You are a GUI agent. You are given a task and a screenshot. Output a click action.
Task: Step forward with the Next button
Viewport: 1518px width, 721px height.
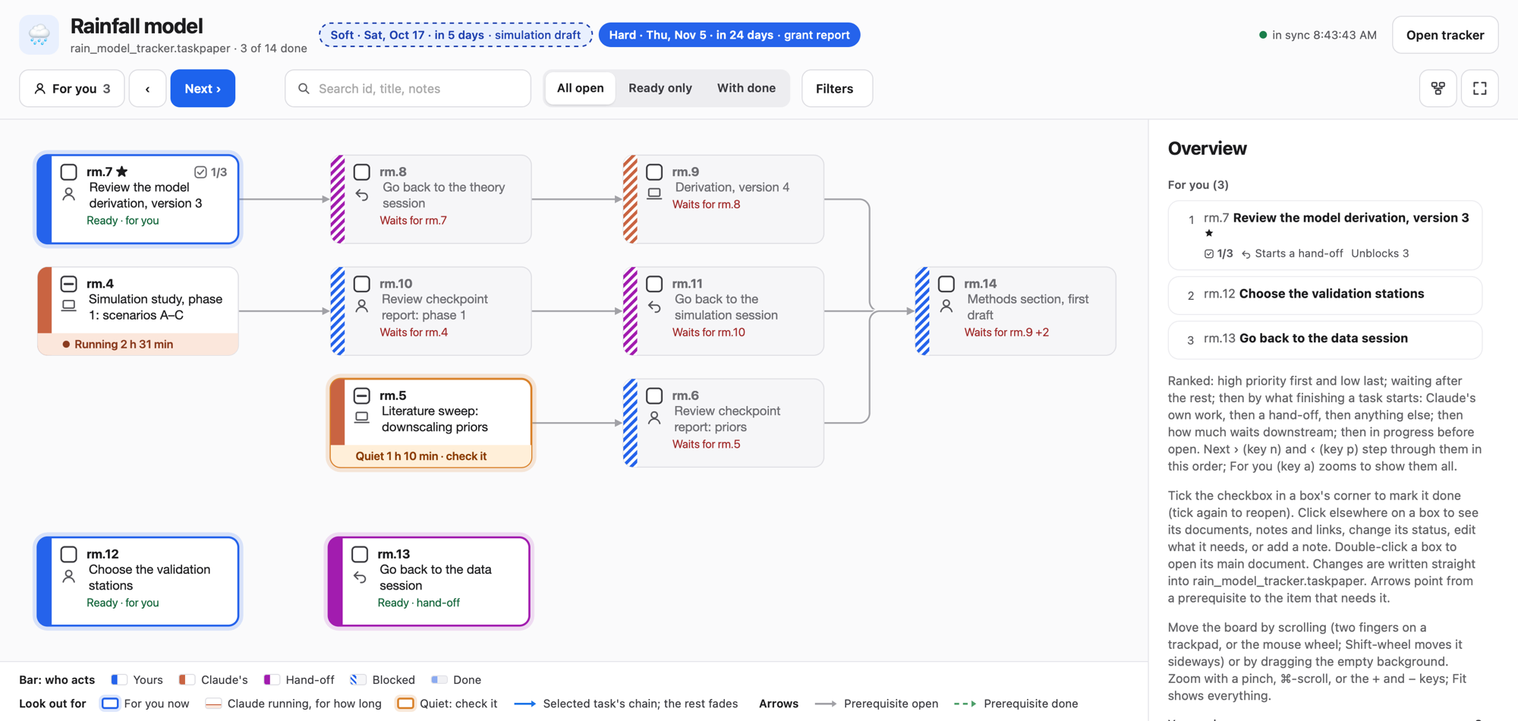[203, 89]
